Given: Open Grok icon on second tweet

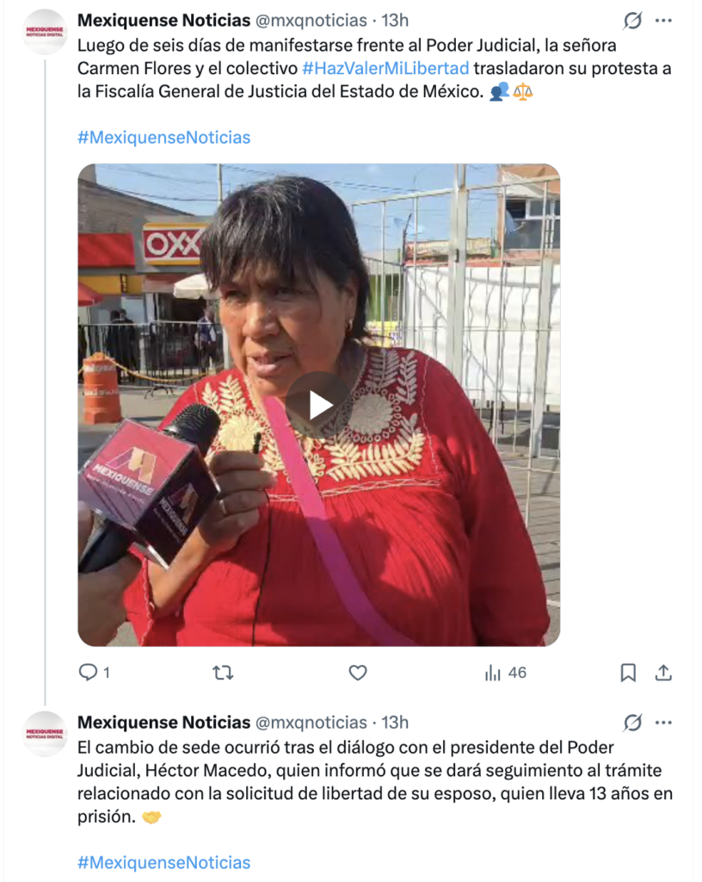Looking at the screenshot, I should click(x=632, y=723).
